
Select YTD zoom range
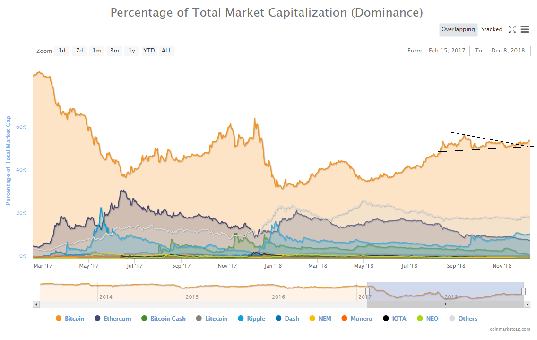coord(149,51)
